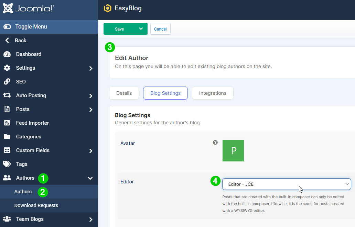This screenshot has height=227, width=355.
Task: Click the Avatar help question mark icon
Action: [x=215, y=143]
